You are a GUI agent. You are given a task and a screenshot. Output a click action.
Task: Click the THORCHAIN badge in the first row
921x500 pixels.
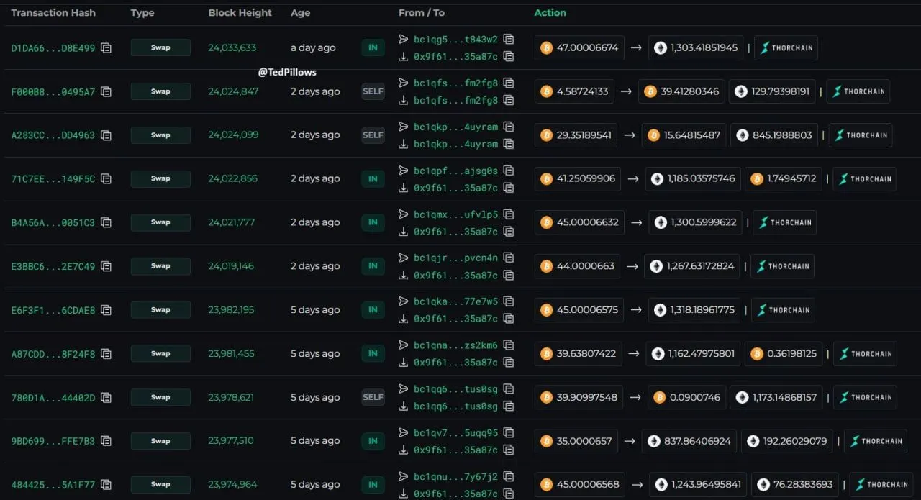coord(786,48)
